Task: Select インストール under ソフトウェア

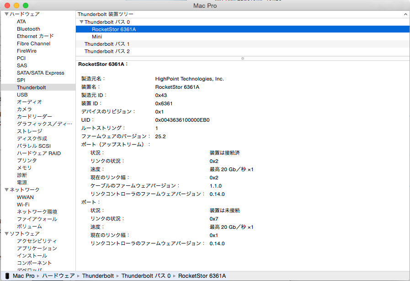Action: [32, 255]
